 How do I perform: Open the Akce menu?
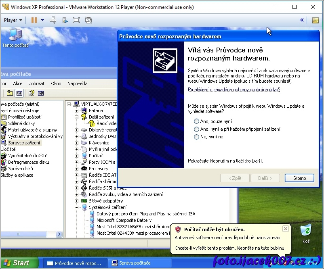click(x=17, y=83)
